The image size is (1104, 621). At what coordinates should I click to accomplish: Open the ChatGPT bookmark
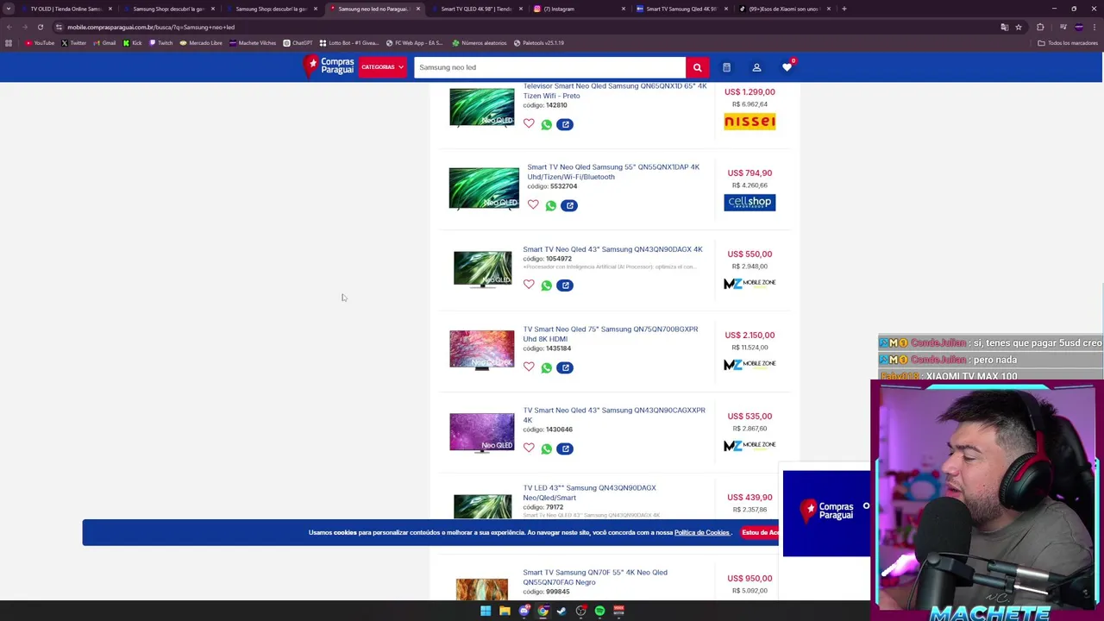coord(298,42)
